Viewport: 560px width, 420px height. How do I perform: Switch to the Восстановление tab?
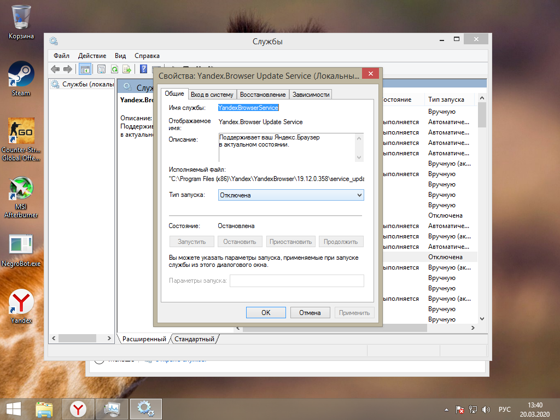click(263, 95)
